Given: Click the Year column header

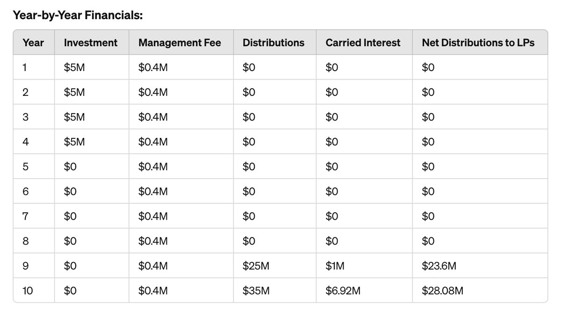Looking at the screenshot, I should click(33, 43).
